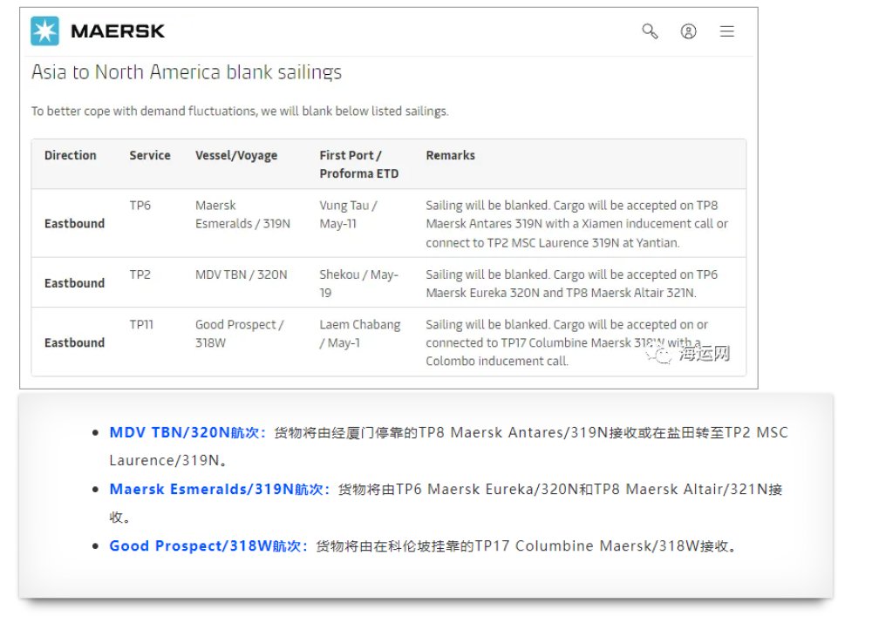This screenshot has height=623, width=872.
Task: Select the Vessel/Voyage column header
Action: pyautogui.click(x=236, y=156)
